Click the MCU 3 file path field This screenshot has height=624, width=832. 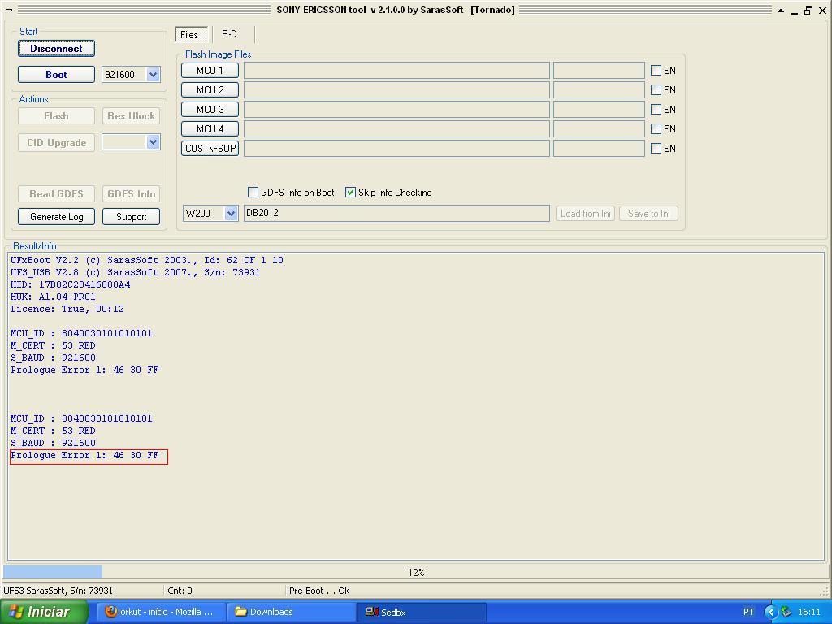point(396,110)
